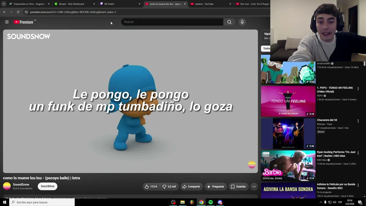366x206 pixels.
Task: Open 'Adivina la Película por su Banda Sonora' title
Action: 336,186
